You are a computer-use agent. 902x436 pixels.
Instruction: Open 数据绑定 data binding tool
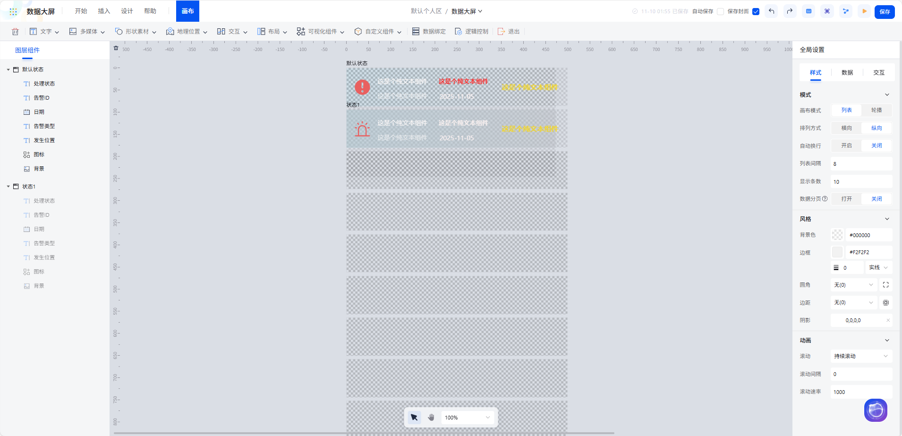[429, 32]
